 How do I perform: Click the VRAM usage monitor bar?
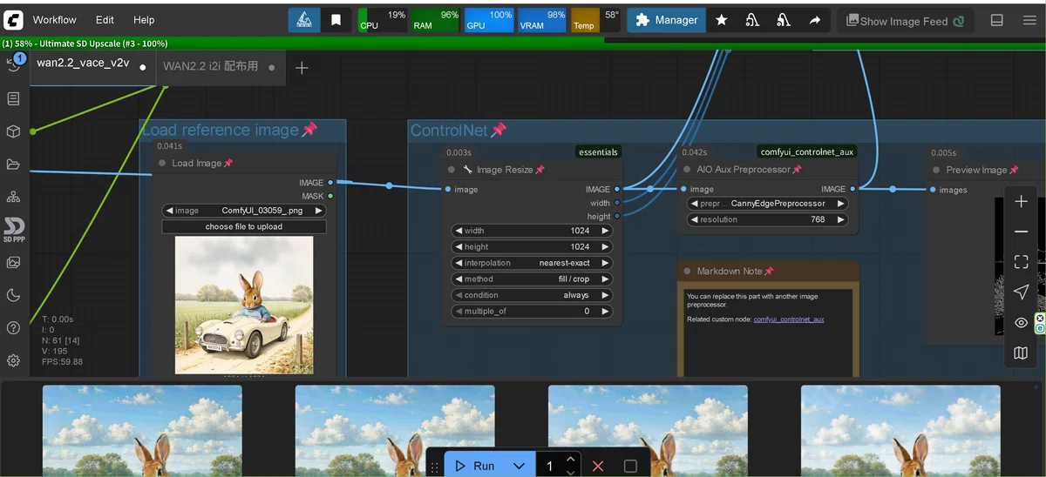(543, 20)
